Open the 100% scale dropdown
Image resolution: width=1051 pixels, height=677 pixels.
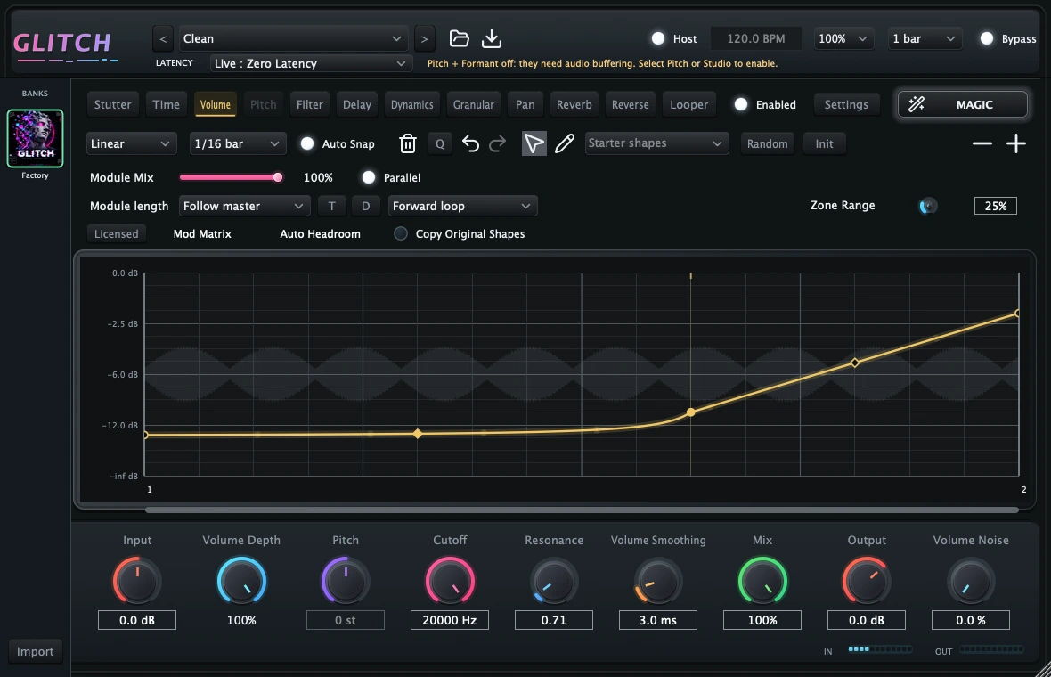pyautogui.click(x=843, y=39)
